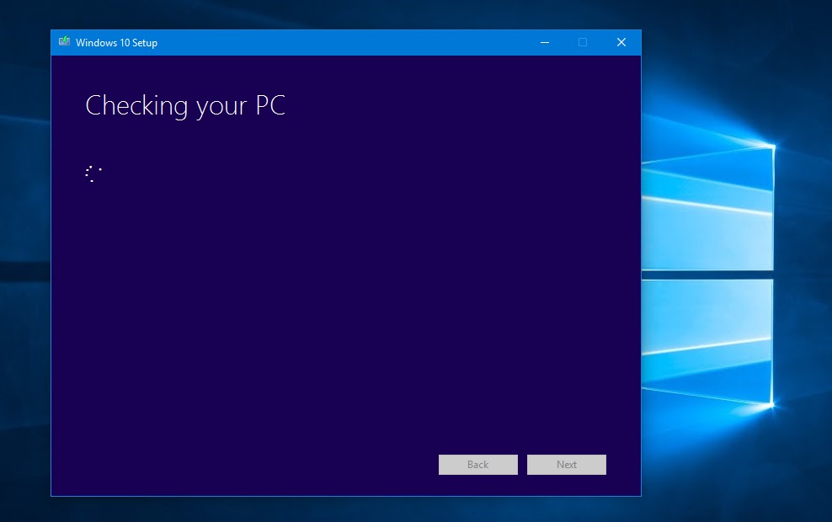
Task: Click the Back button
Action: (478, 465)
